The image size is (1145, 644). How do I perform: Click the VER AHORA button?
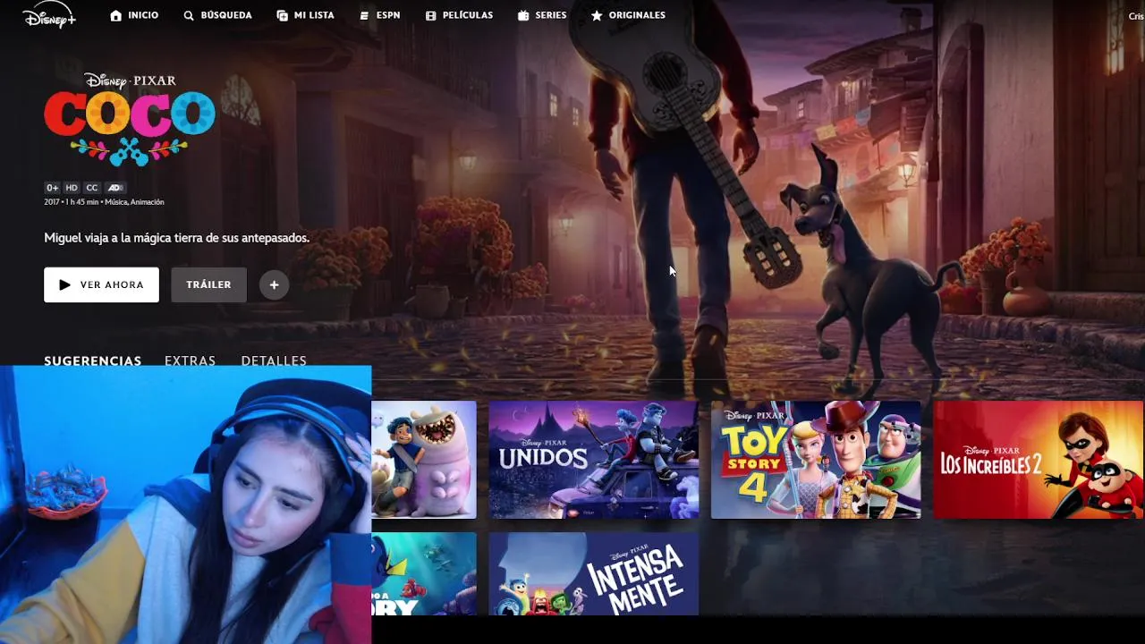[101, 284]
